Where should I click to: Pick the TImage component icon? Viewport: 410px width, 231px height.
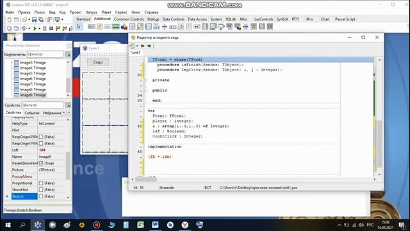tap(116, 26)
